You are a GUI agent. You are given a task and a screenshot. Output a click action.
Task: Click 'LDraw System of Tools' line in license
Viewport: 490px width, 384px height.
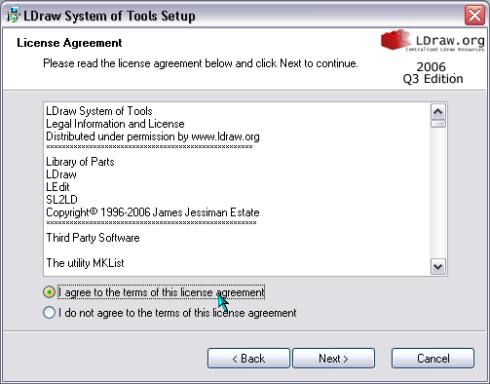[99, 111]
